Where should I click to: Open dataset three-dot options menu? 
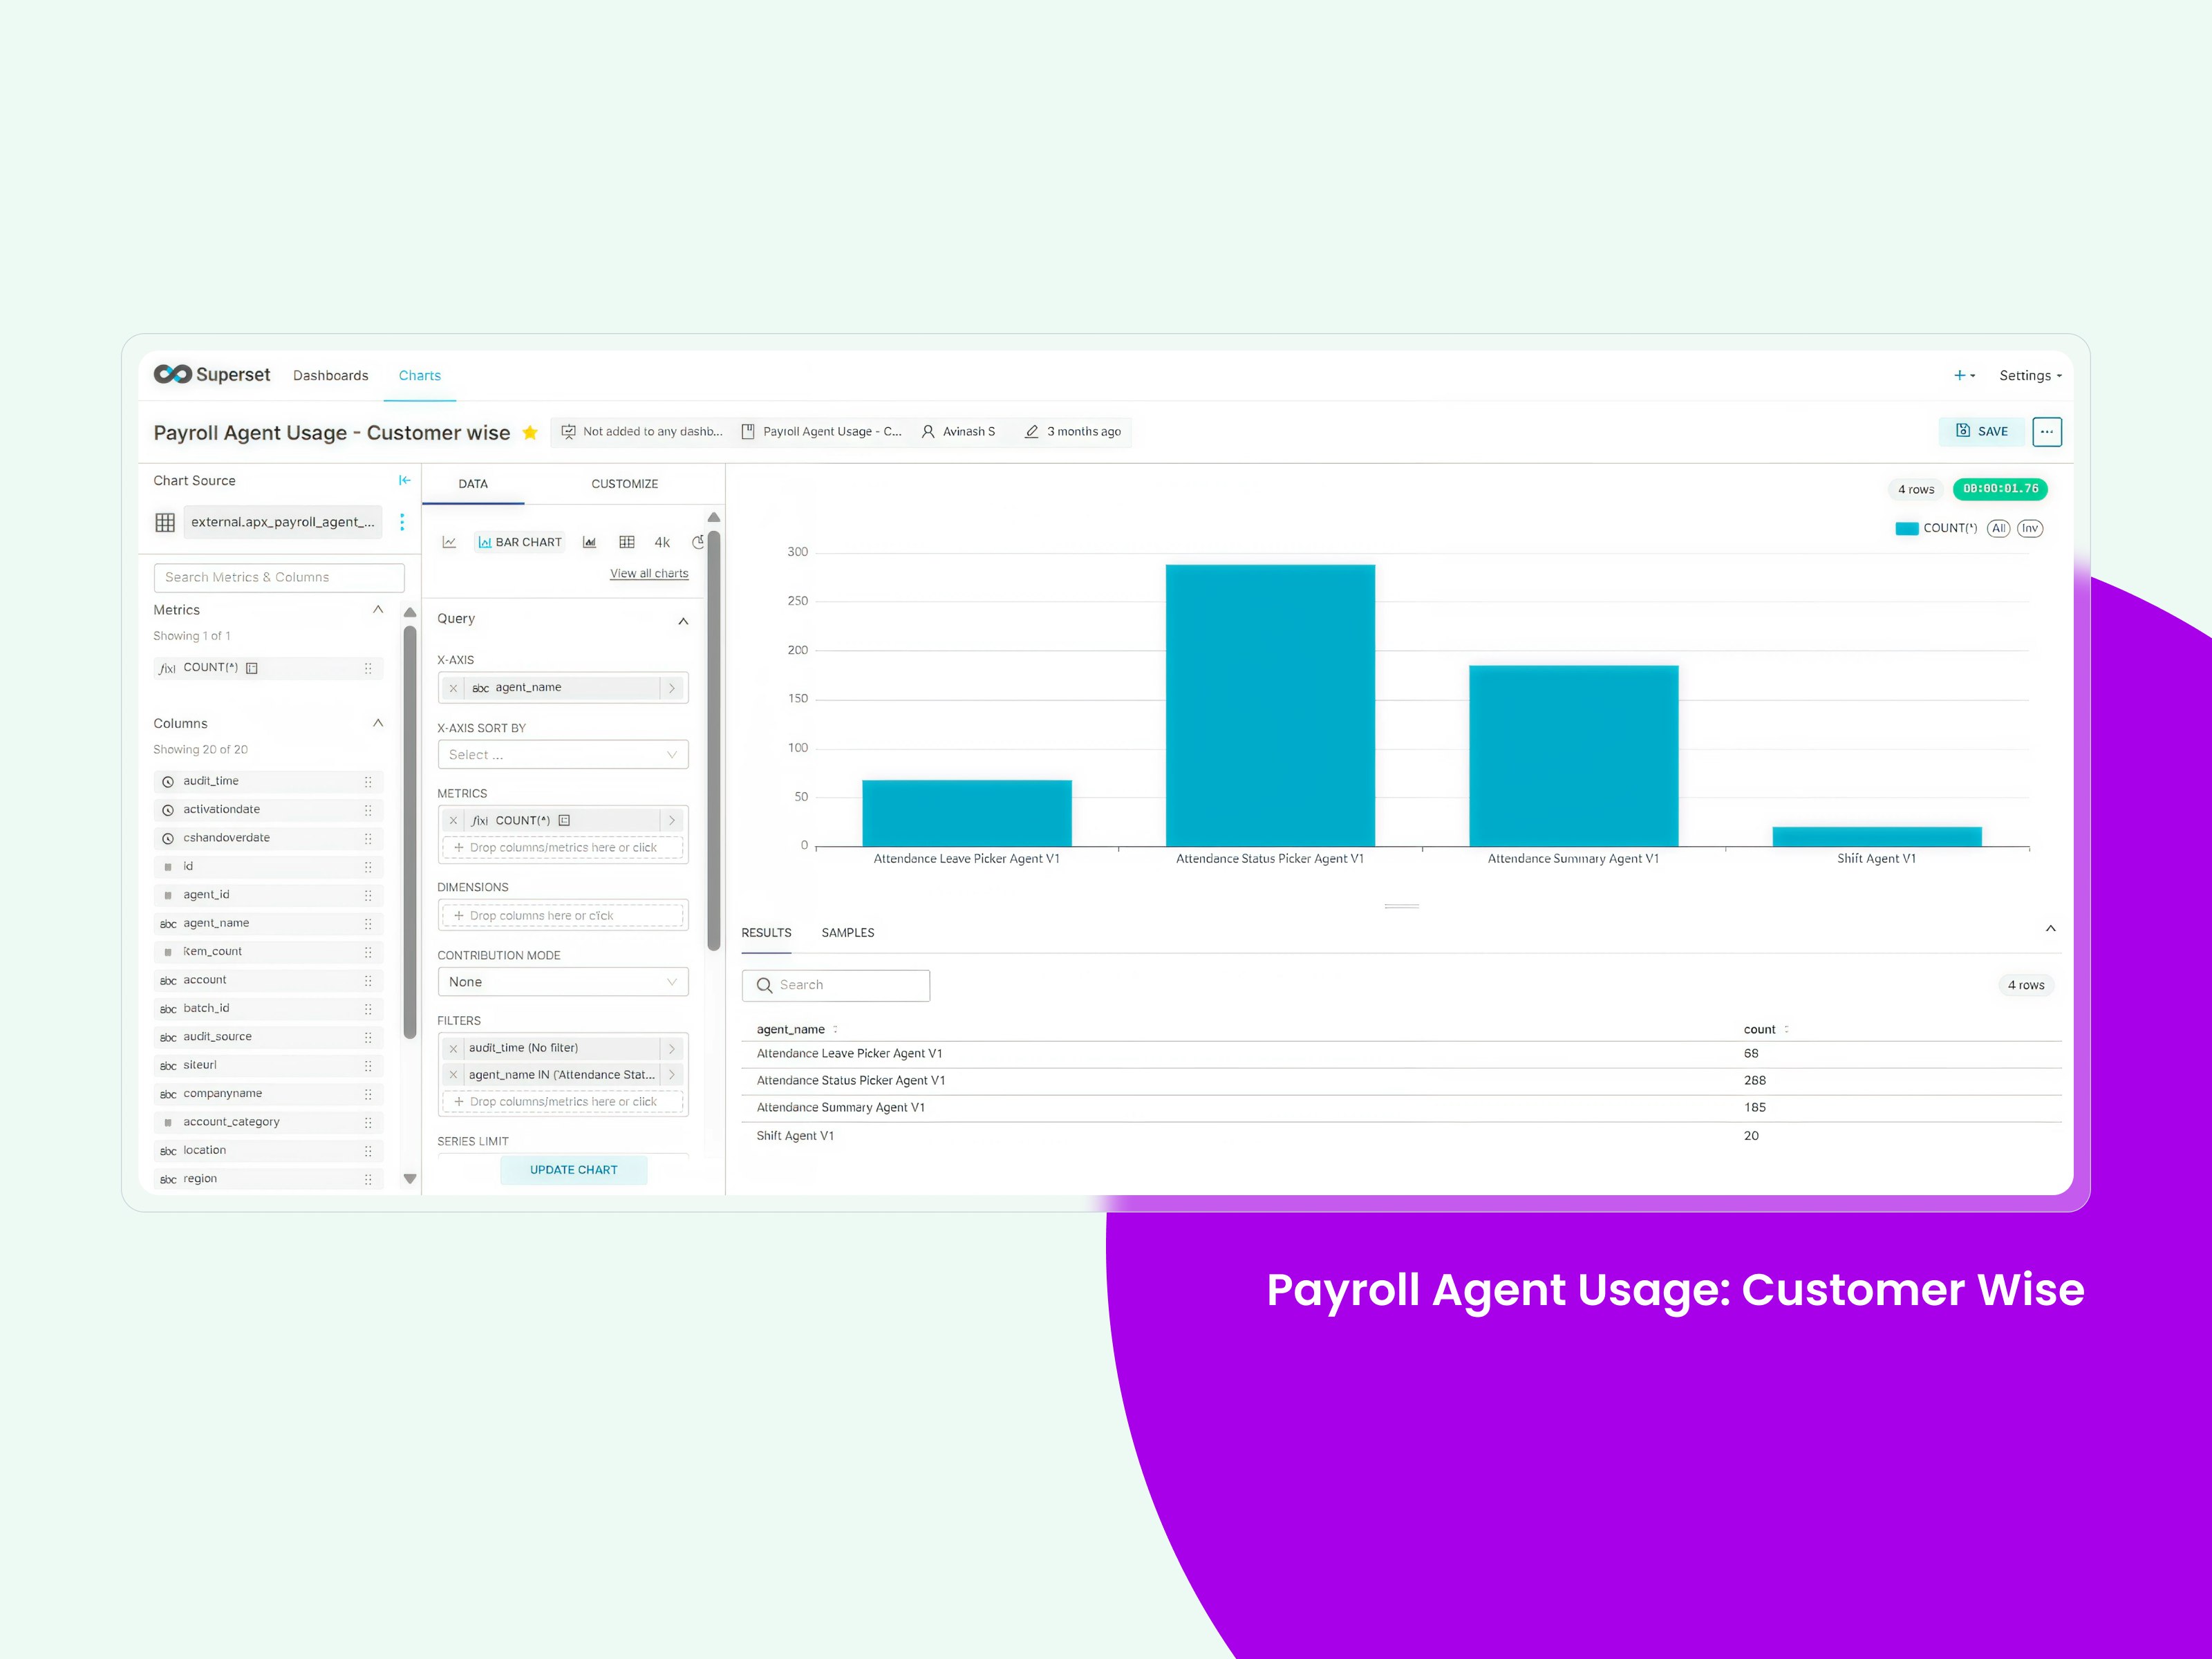pos(402,522)
